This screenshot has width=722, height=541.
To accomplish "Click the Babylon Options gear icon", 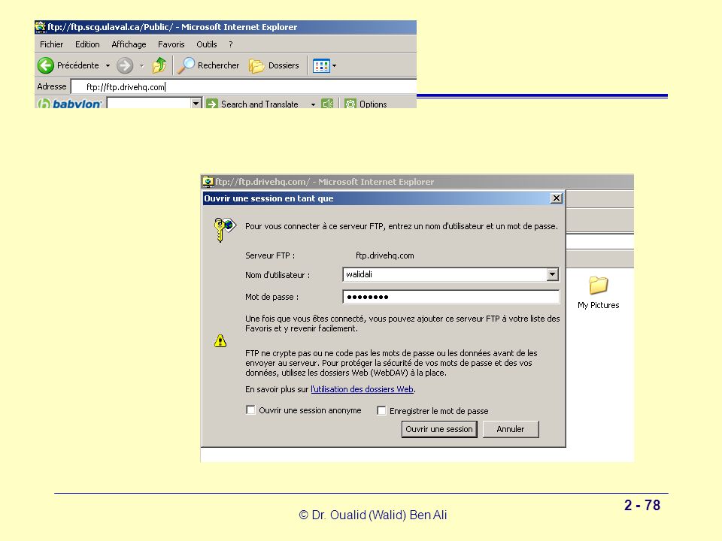I will [350, 104].
